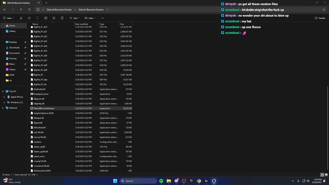Image resolution: width=329 pixels, height=185 pixels.
Task: Expand breadcrumb chevron after Detroit.Become.Human
Action: pyautogui.click(x=75, y=10)
